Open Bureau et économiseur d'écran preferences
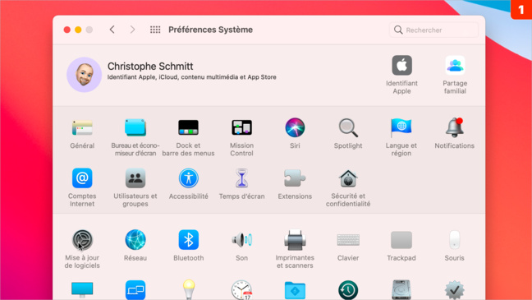This screenshot has height=300, width=532. pos(135,128)
